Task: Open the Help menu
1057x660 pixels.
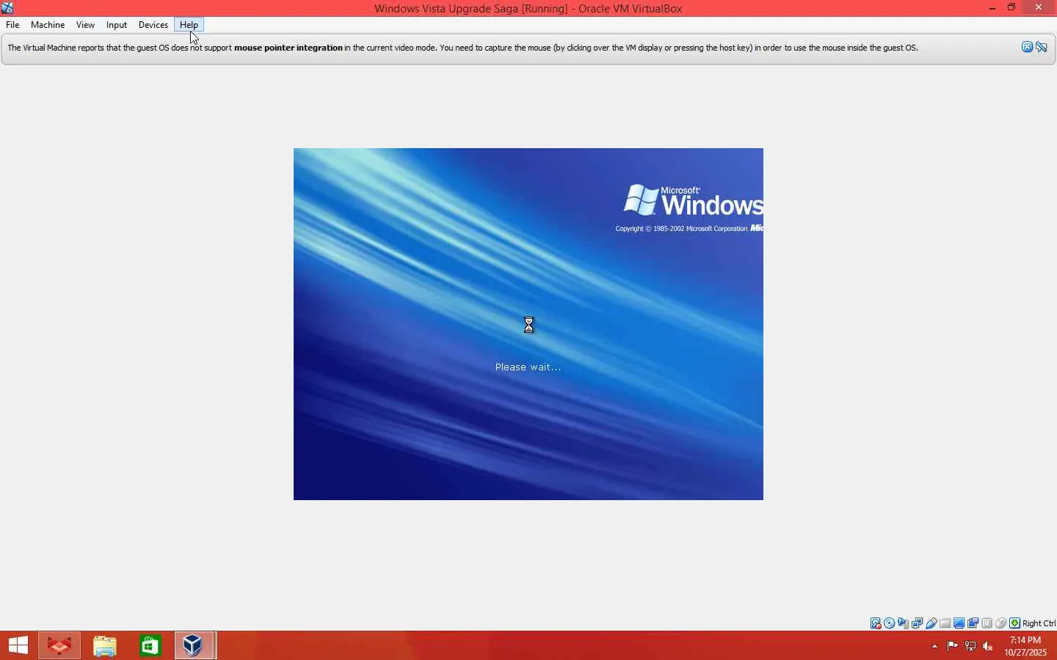Action: pyautogui.click(x=189, y=25)
